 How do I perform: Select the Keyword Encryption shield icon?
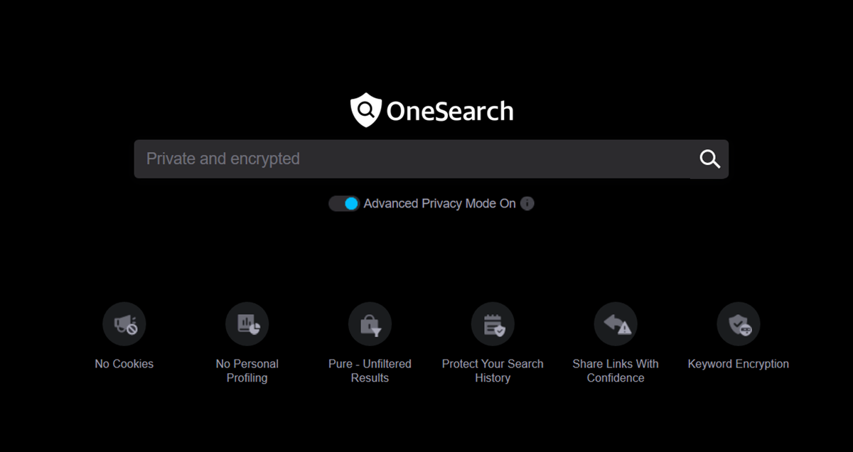(x=739, y=324)
